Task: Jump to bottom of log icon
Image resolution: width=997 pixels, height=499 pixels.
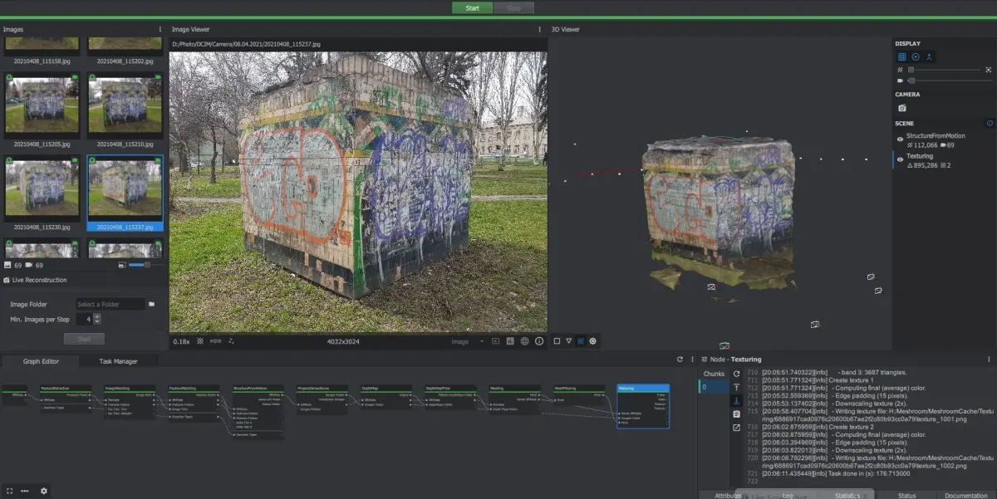Action: (x=736, y=400)
